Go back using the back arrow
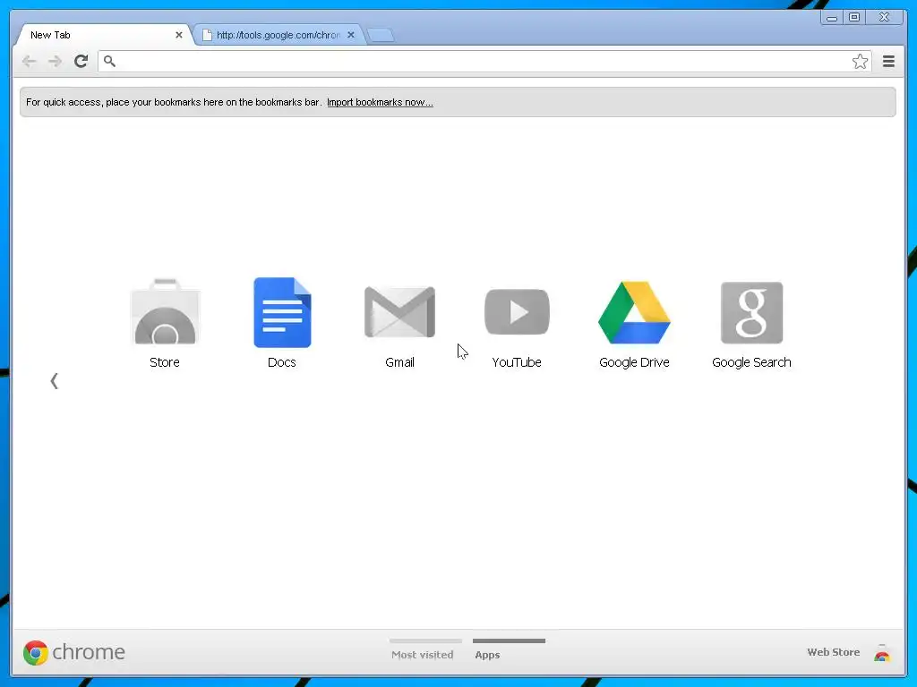 coord(29,62)
